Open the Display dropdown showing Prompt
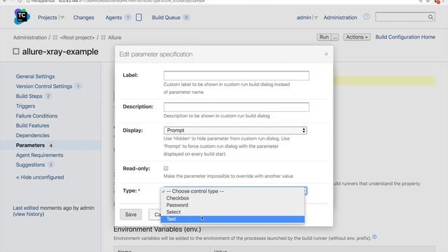Viewport: 448px width, 252px height. (235, 130)
